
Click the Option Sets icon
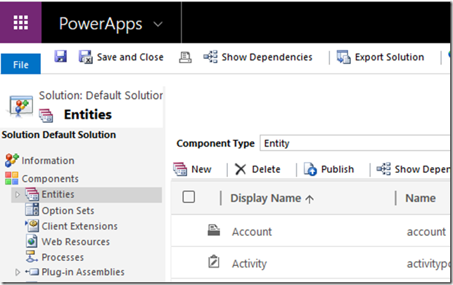[x=32, y=210]
